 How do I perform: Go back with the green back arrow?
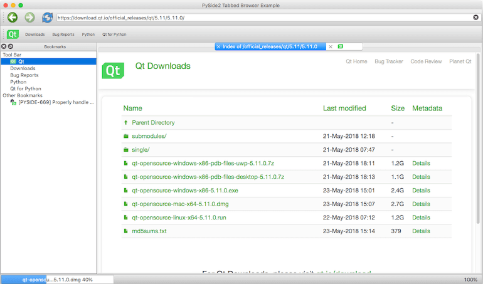[x=13, y=18]
